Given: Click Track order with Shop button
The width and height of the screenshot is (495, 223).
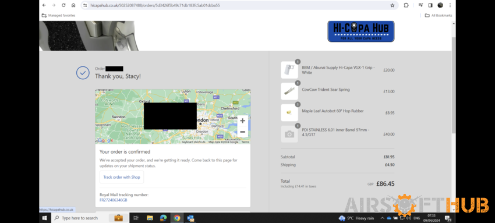Looking at the screenshot, I should click(122, 177).
